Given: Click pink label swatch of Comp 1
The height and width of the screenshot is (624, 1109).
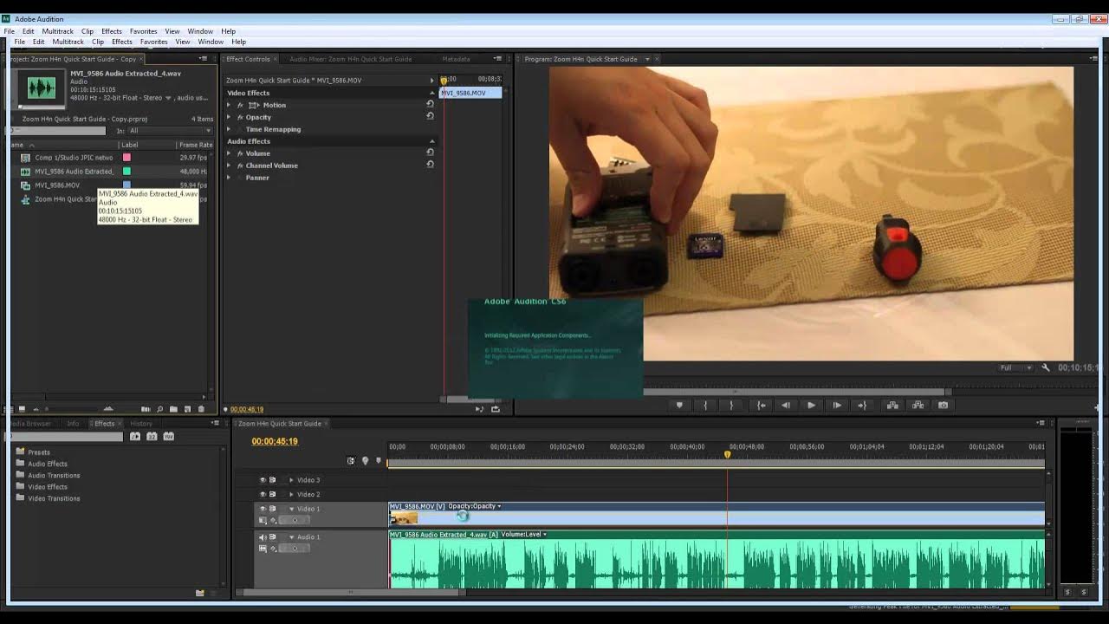Looking at the screenshot, I should [126, 158].
